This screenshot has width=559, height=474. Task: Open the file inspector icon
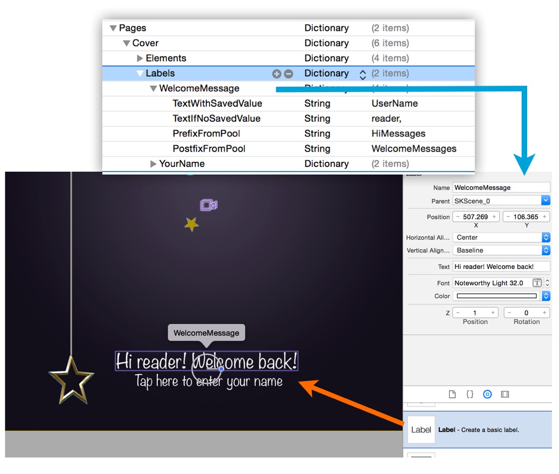pos(452,394)
